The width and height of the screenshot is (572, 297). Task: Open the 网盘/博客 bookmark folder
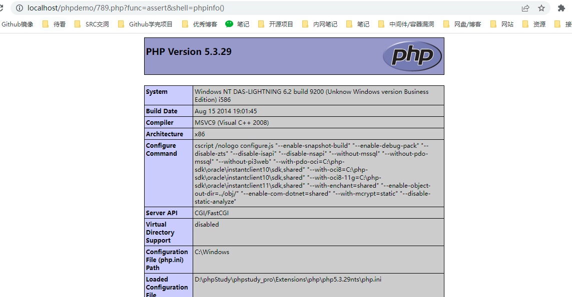pyautogui.click(x=462, y=24)
